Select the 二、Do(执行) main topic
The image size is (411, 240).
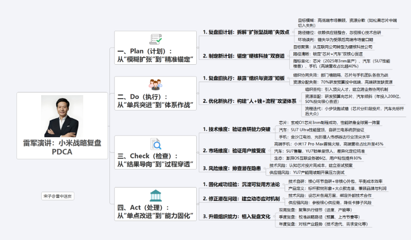pyautogui.click(x=156, y=94)
